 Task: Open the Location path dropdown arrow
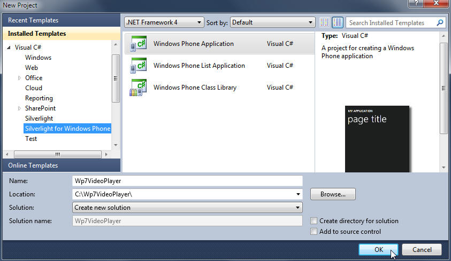click(x=298, y=194)
